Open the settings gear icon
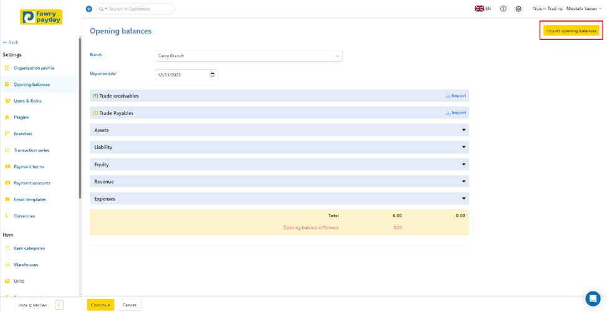Image resolution: width=607 pixels, height=312 pixels. pos(518,9)
